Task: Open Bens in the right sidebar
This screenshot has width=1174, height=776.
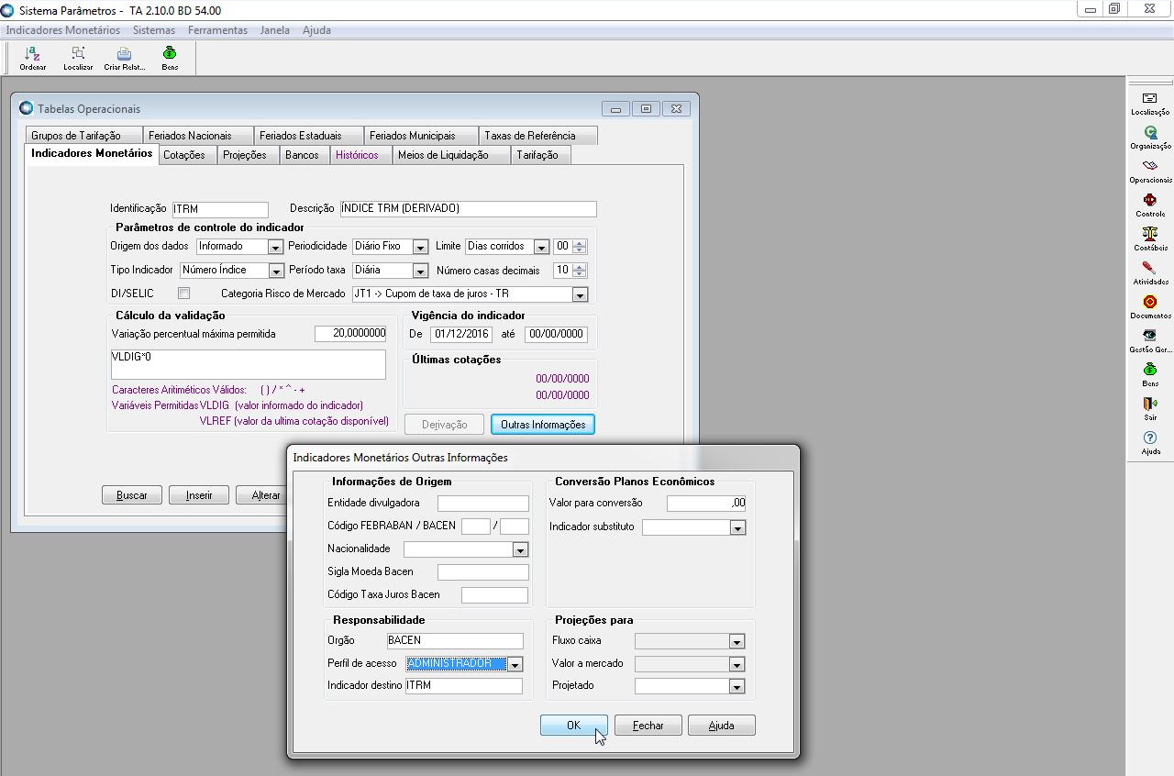Action: tap(1150, 375)
